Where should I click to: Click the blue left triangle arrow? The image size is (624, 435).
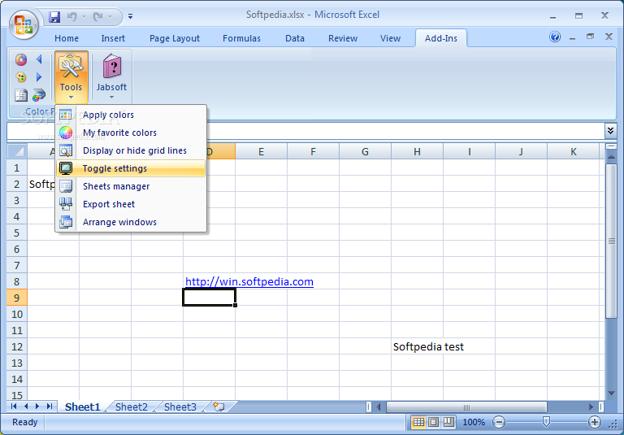(x=39, y=59)
